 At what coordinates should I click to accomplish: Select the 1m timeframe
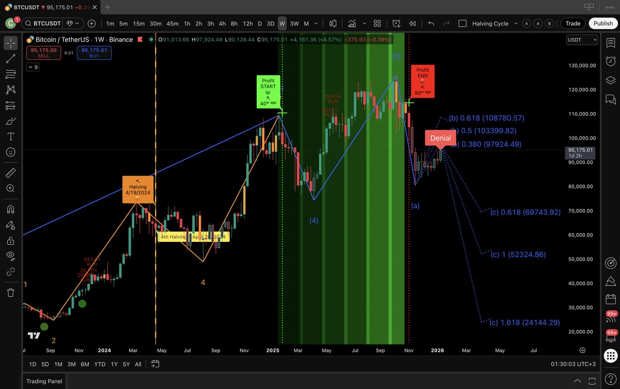point(110,23)
